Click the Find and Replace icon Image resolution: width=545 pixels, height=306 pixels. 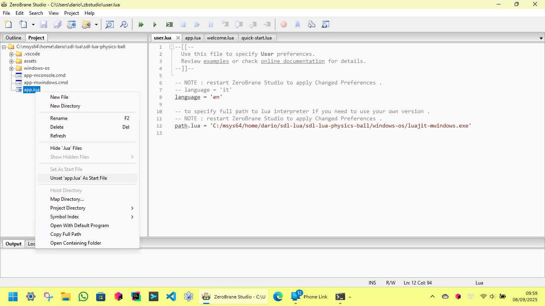[124, 24]
